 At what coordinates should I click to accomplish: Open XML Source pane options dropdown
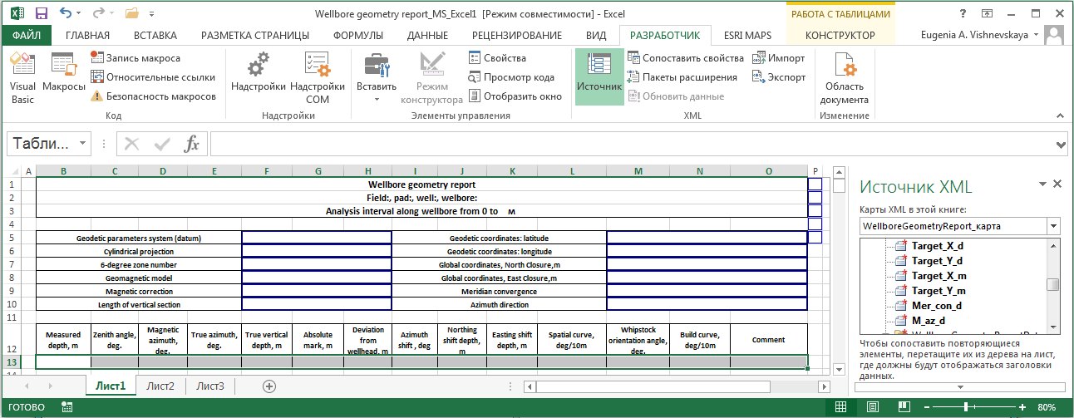click(x=1042, y=184)
